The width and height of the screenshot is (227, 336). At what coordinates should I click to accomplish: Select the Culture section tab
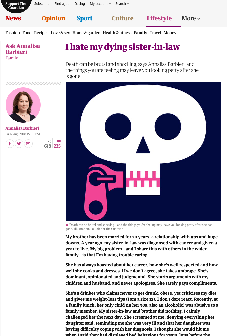[x=123, y=18]
